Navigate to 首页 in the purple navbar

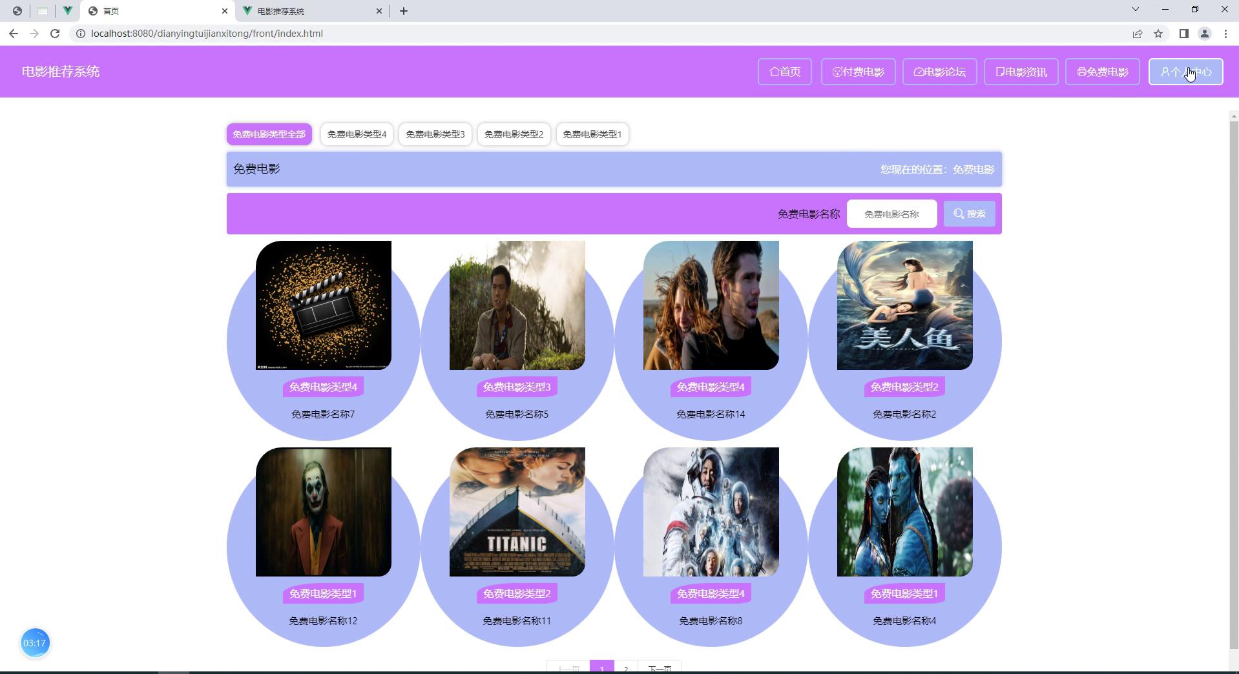785,72
